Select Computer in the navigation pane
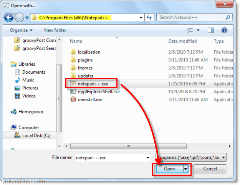This screenshot has width=240, height=185. (25, 127)
